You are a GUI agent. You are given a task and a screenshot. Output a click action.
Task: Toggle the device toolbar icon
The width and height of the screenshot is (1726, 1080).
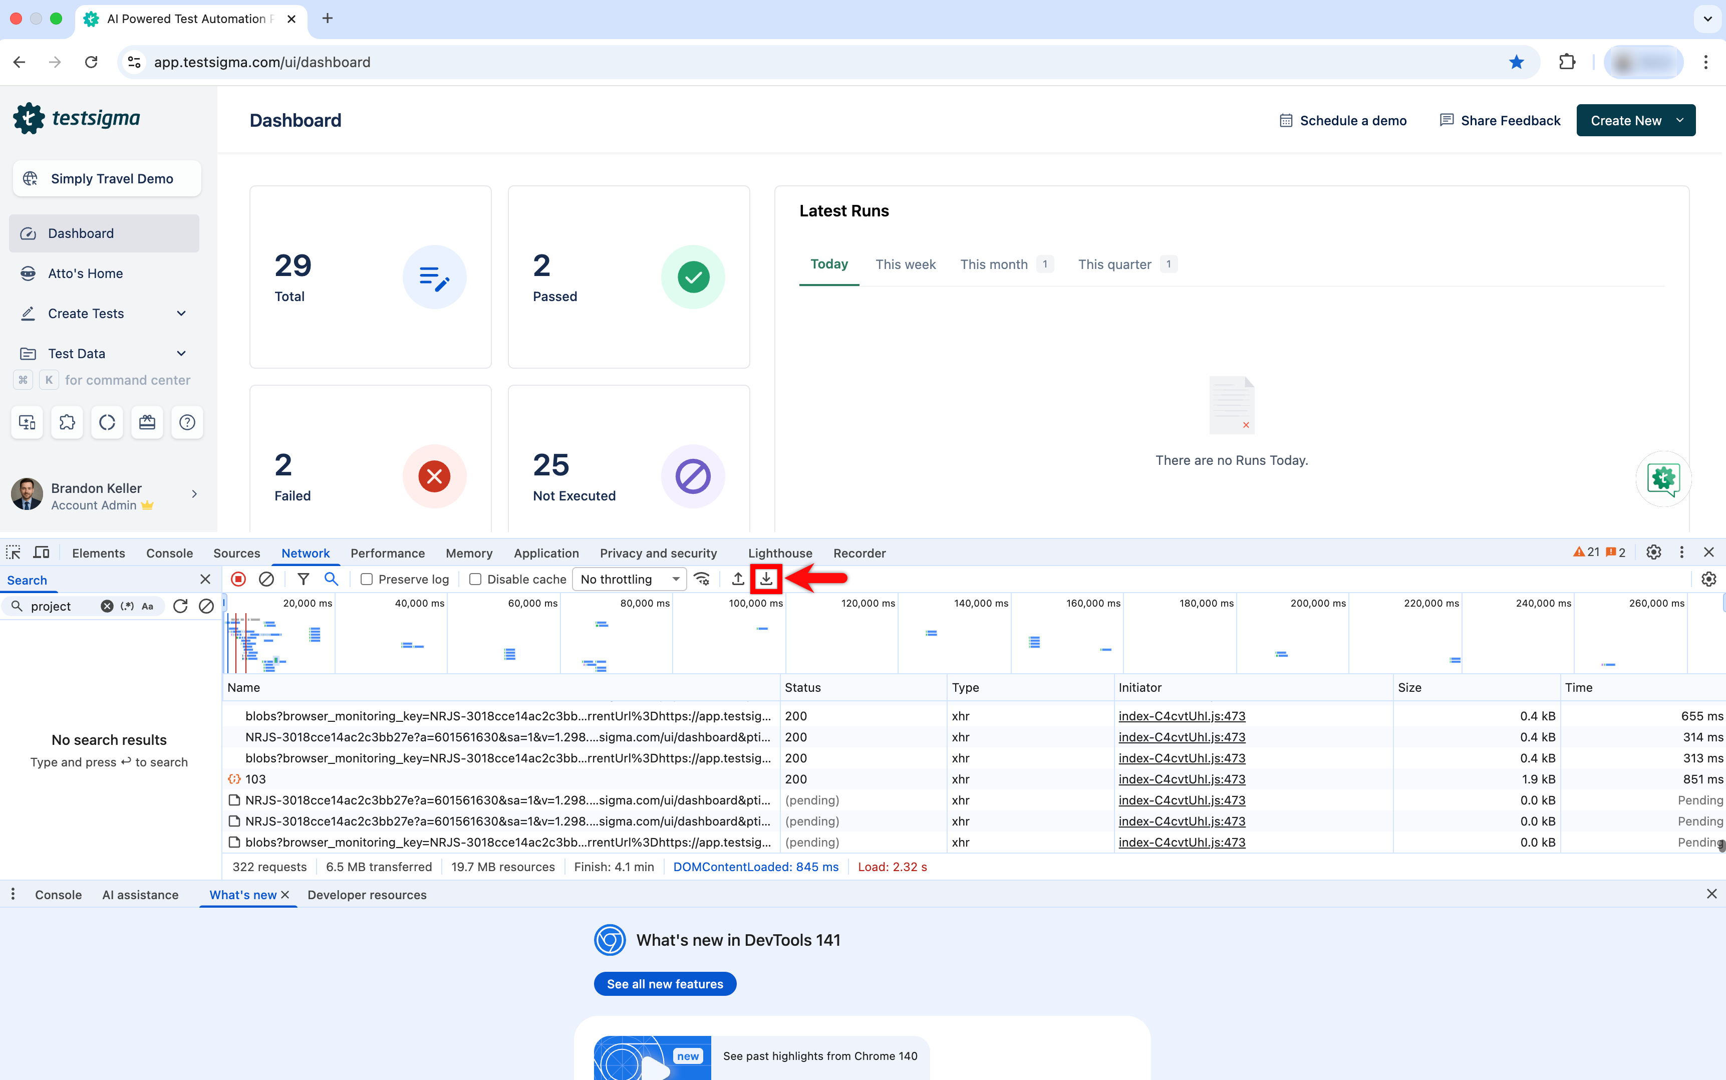[x=42, y=553]
